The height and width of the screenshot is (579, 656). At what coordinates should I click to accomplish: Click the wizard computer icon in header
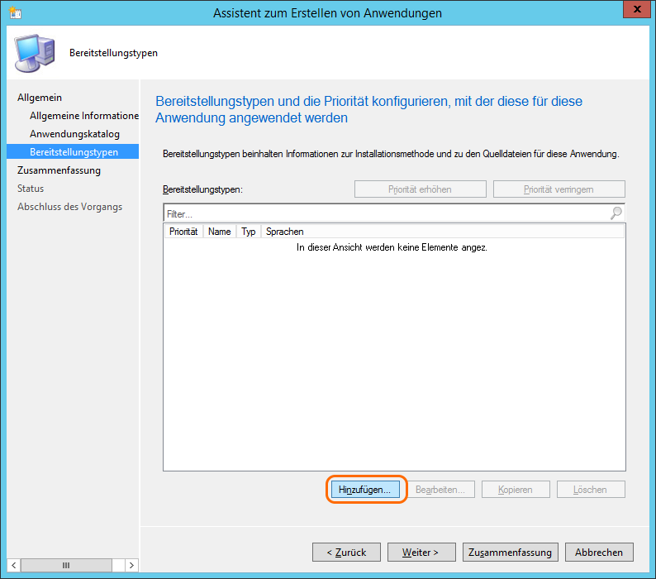(x=33, y=53)
